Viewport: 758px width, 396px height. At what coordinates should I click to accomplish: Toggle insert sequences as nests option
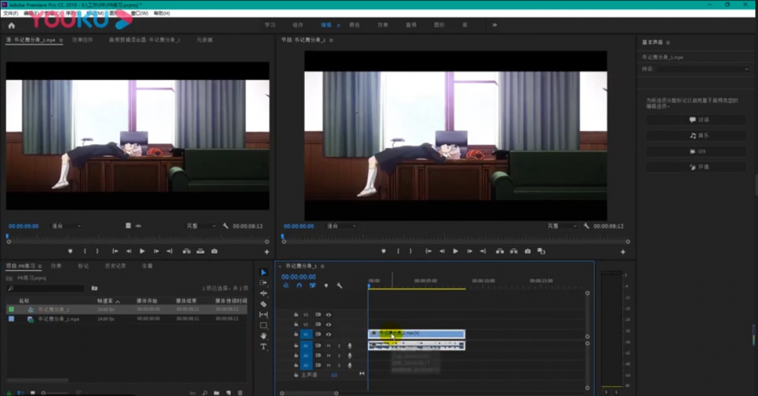tap(286, 286)
